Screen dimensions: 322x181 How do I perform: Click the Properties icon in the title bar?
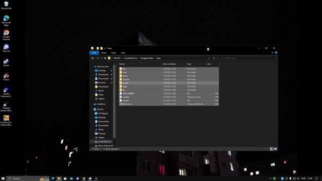[98, 48]
